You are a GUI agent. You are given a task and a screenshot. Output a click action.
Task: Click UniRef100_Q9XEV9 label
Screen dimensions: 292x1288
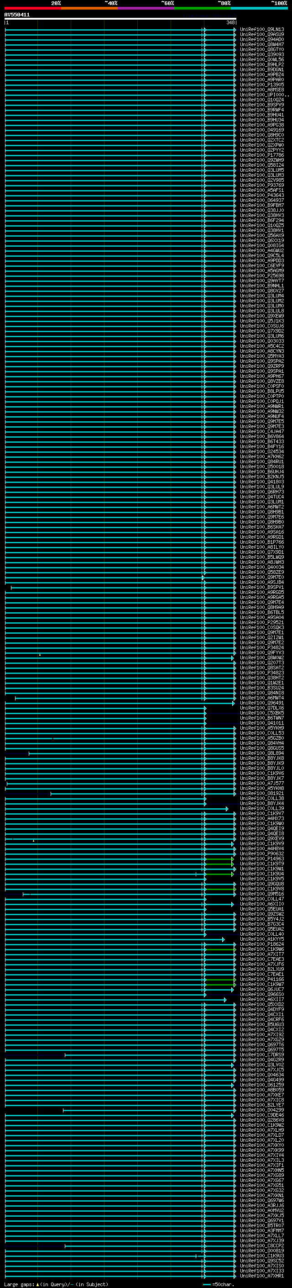click(x=261, y=839)
